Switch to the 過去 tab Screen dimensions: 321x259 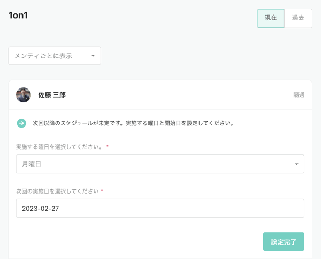[298, 18]
